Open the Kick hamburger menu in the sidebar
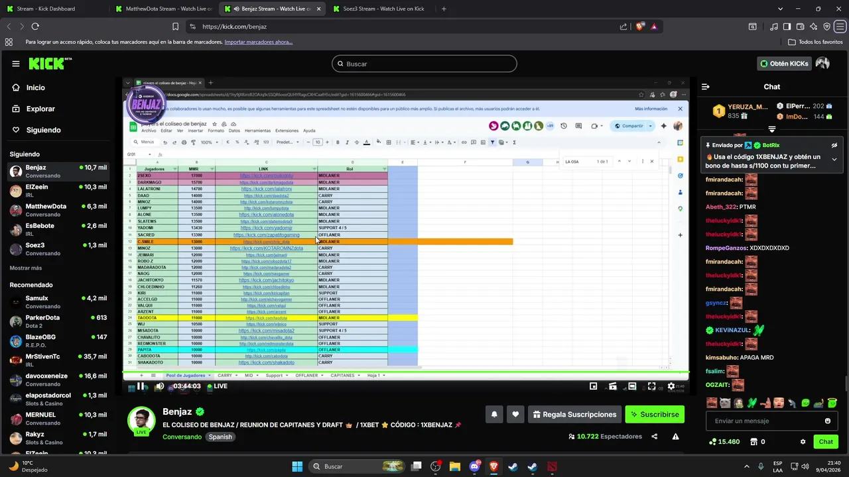Image resolution: width=849 pixels, height=477 pixels. [x=15, y=64]
